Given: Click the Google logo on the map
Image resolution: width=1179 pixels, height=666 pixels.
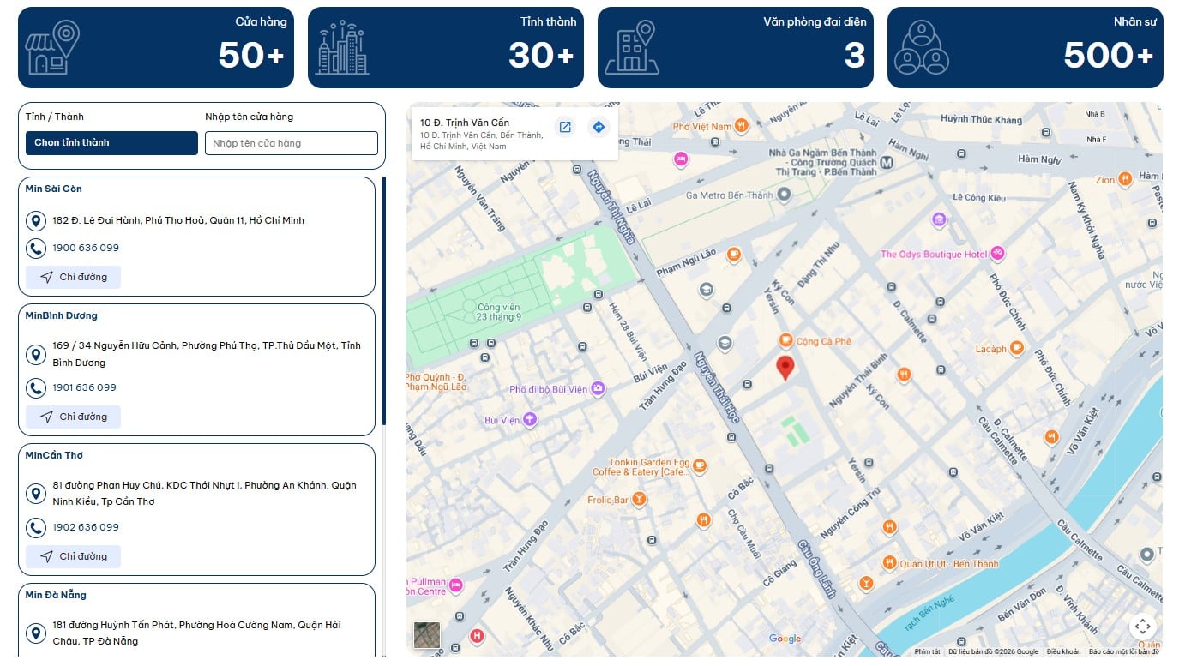Looking at the screenshot, I should tap(785, 639).
